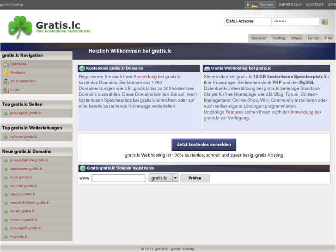
Task: Visit iphone.gratis.lc forwarding link
Action: pos(24,136)
